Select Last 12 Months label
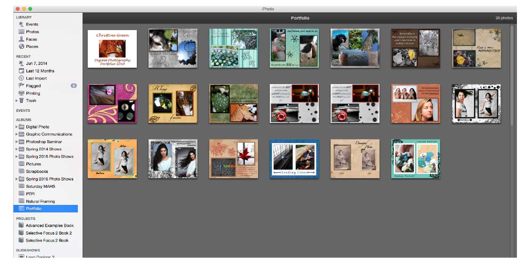 click(40, 71)
